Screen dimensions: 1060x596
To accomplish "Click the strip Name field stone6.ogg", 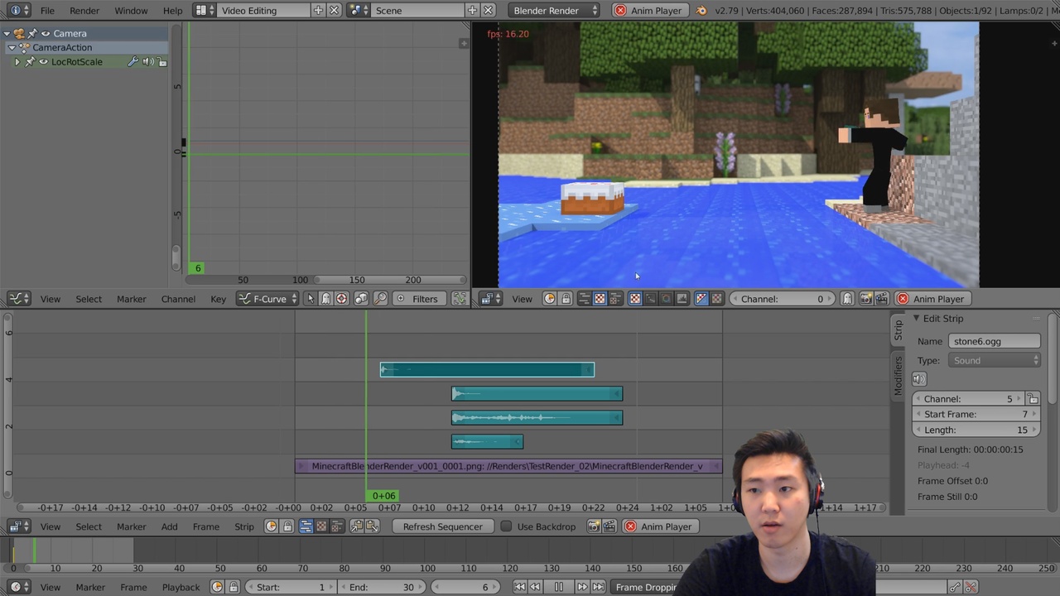I will click(994, 341).
